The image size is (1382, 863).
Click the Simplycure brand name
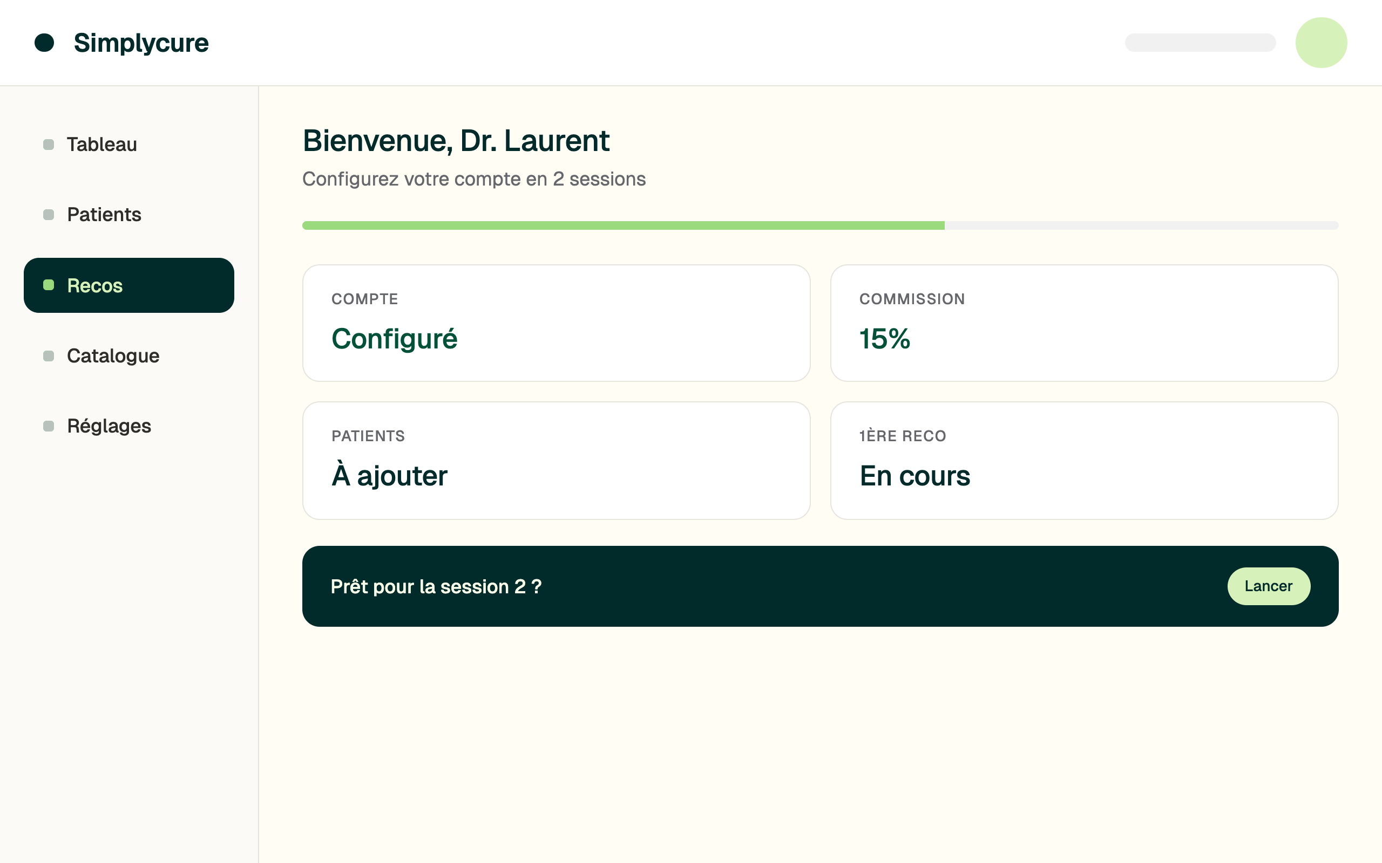point(141,43)
